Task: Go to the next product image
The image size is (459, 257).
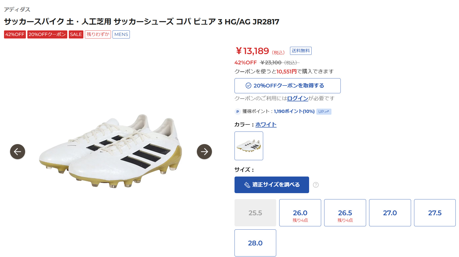Action: pyautogui.click(x=204, y=152)
